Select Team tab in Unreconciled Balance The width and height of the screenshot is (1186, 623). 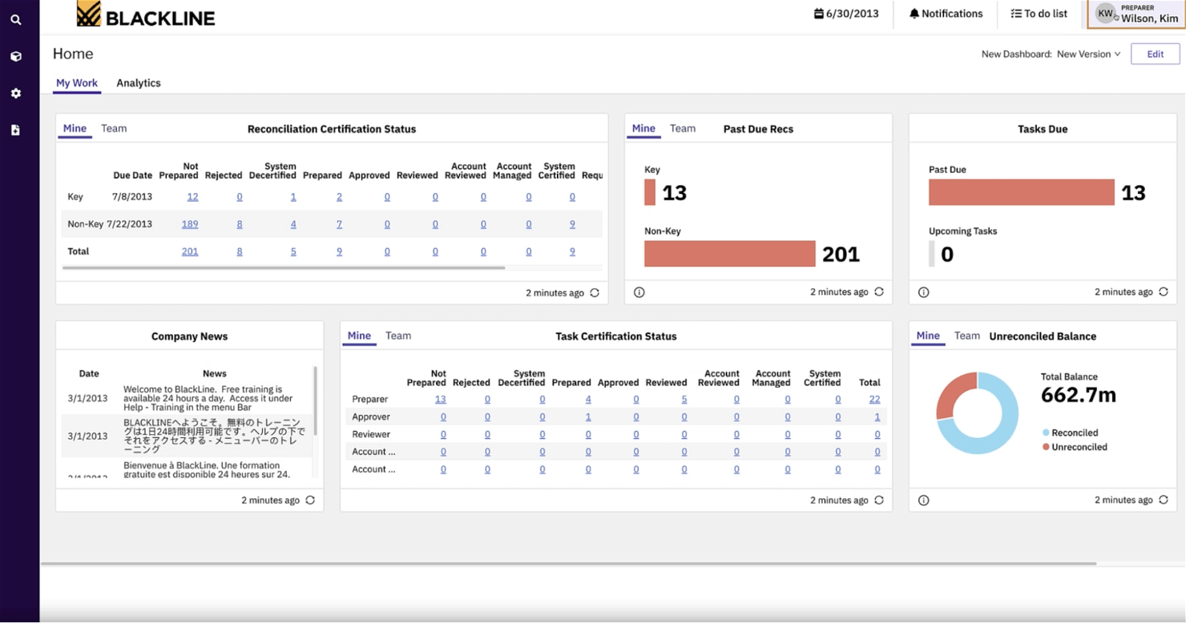tap(967, 336)
